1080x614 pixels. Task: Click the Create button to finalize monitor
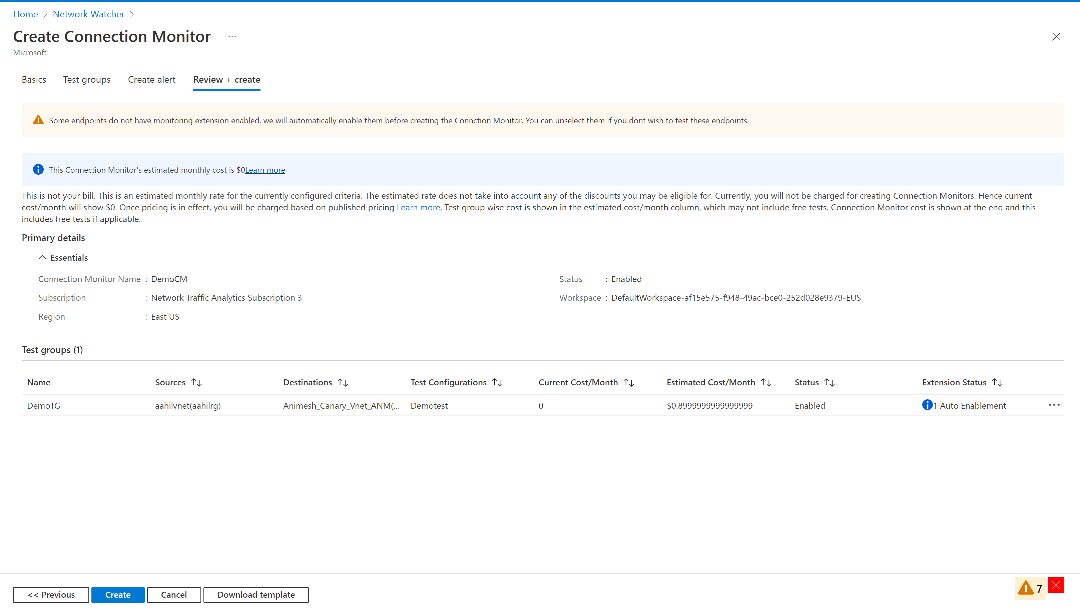click(116, 594)
